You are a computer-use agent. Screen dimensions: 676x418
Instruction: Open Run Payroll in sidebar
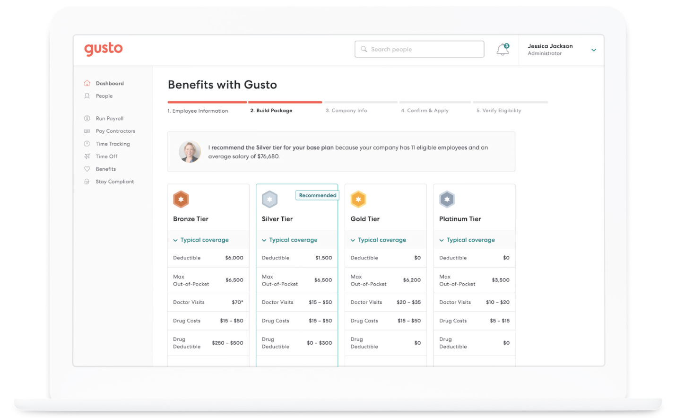[x=110, y=119]
